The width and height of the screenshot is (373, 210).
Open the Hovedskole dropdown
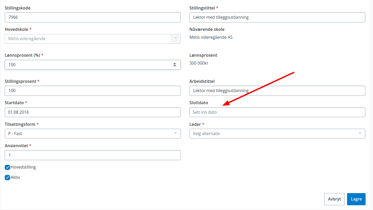point(93,39)
